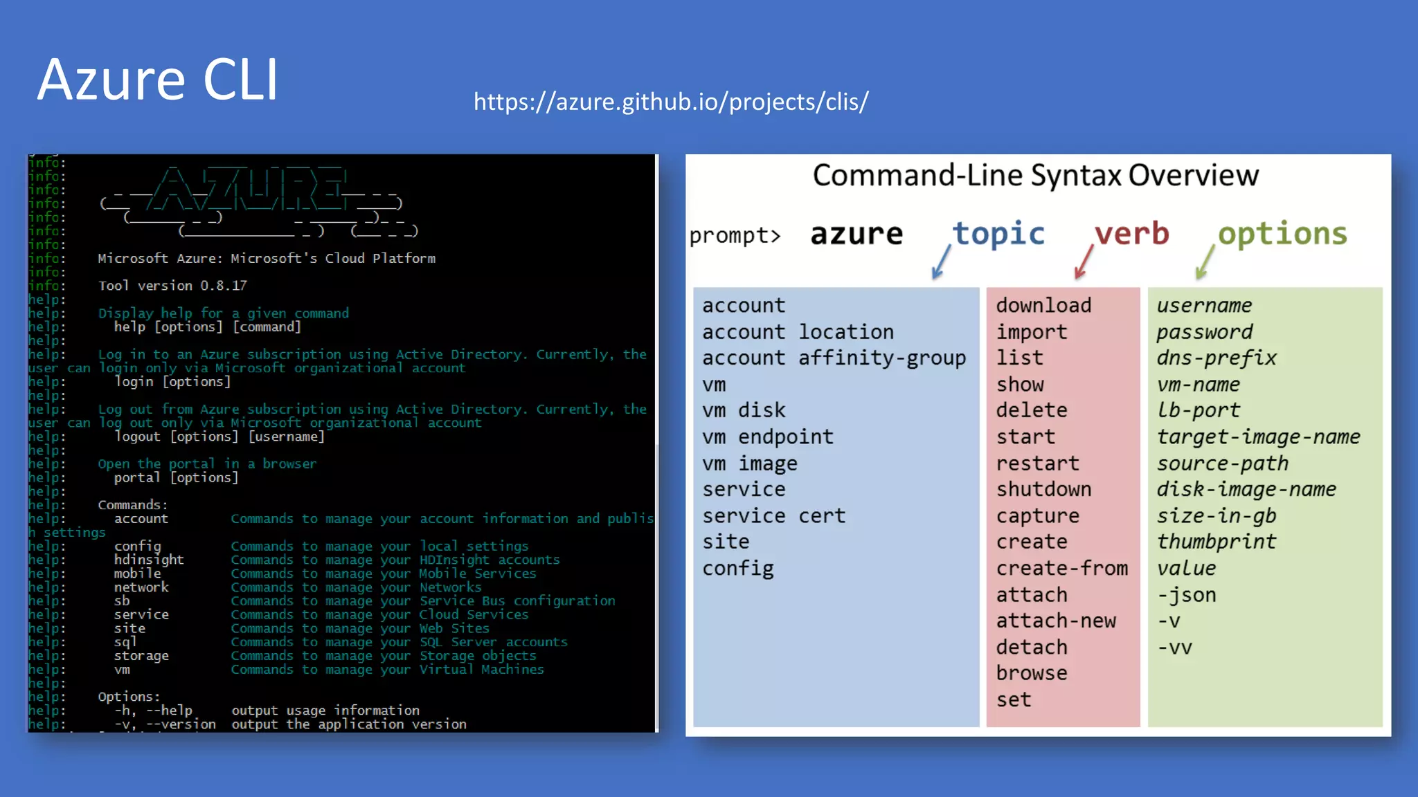1418x797 pixels.
Task: Select 'vm endpoint' topic entry
Action: [768, 437]
